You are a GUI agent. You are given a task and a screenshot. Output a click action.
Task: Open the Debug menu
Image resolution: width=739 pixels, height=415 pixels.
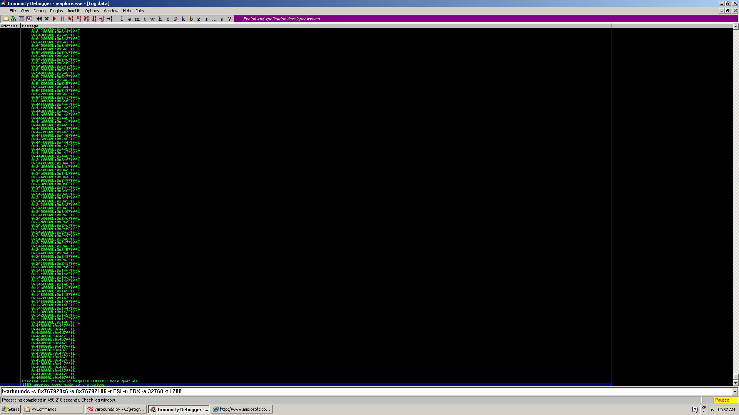click(x=39, y=11)
